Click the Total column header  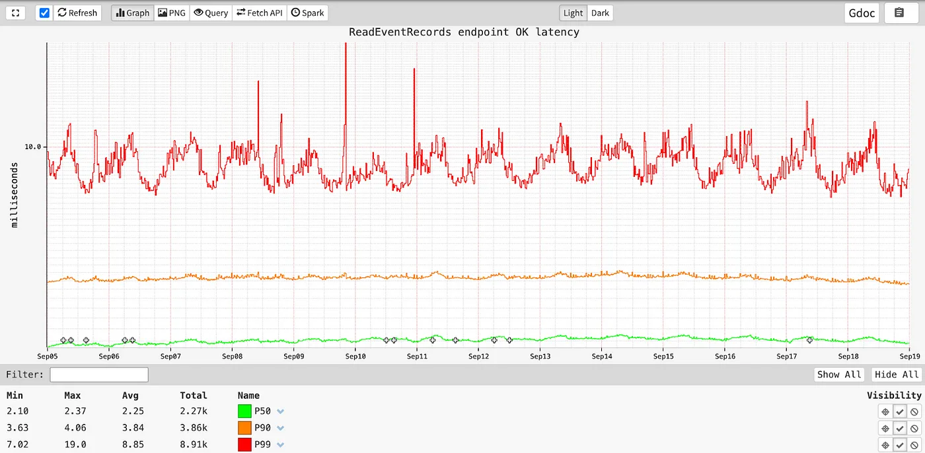pyautogui.click(x=194, y=396)
